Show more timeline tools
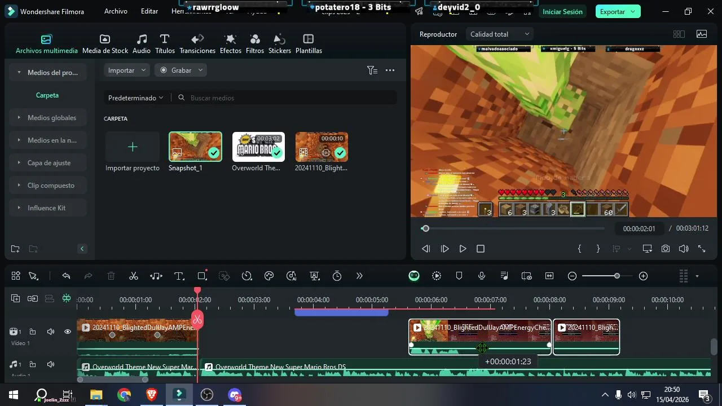Viewport: 722px width, 406px height. pos(359,276)
